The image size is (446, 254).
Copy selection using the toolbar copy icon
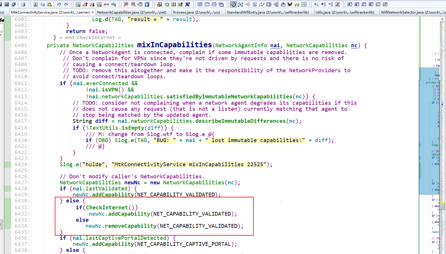click(42, 4)
